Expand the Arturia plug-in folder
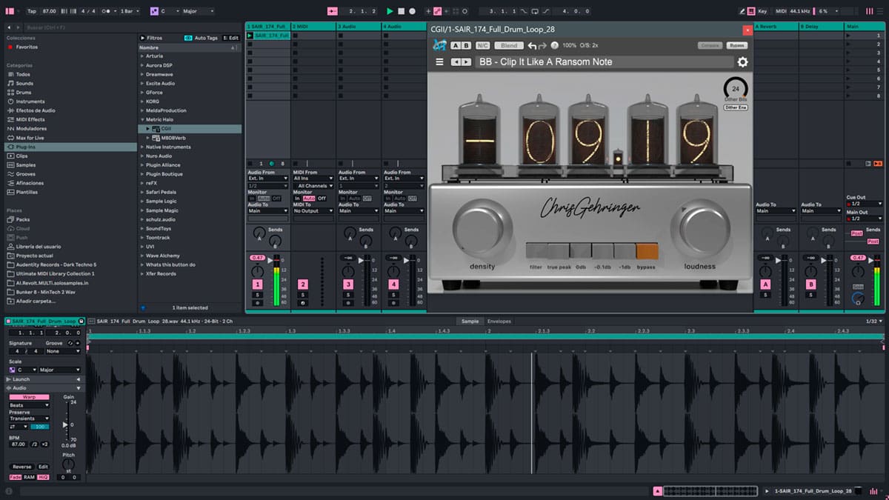Image resolution: width=889 pixels, height=500 pixels. (x=142, y=56)
